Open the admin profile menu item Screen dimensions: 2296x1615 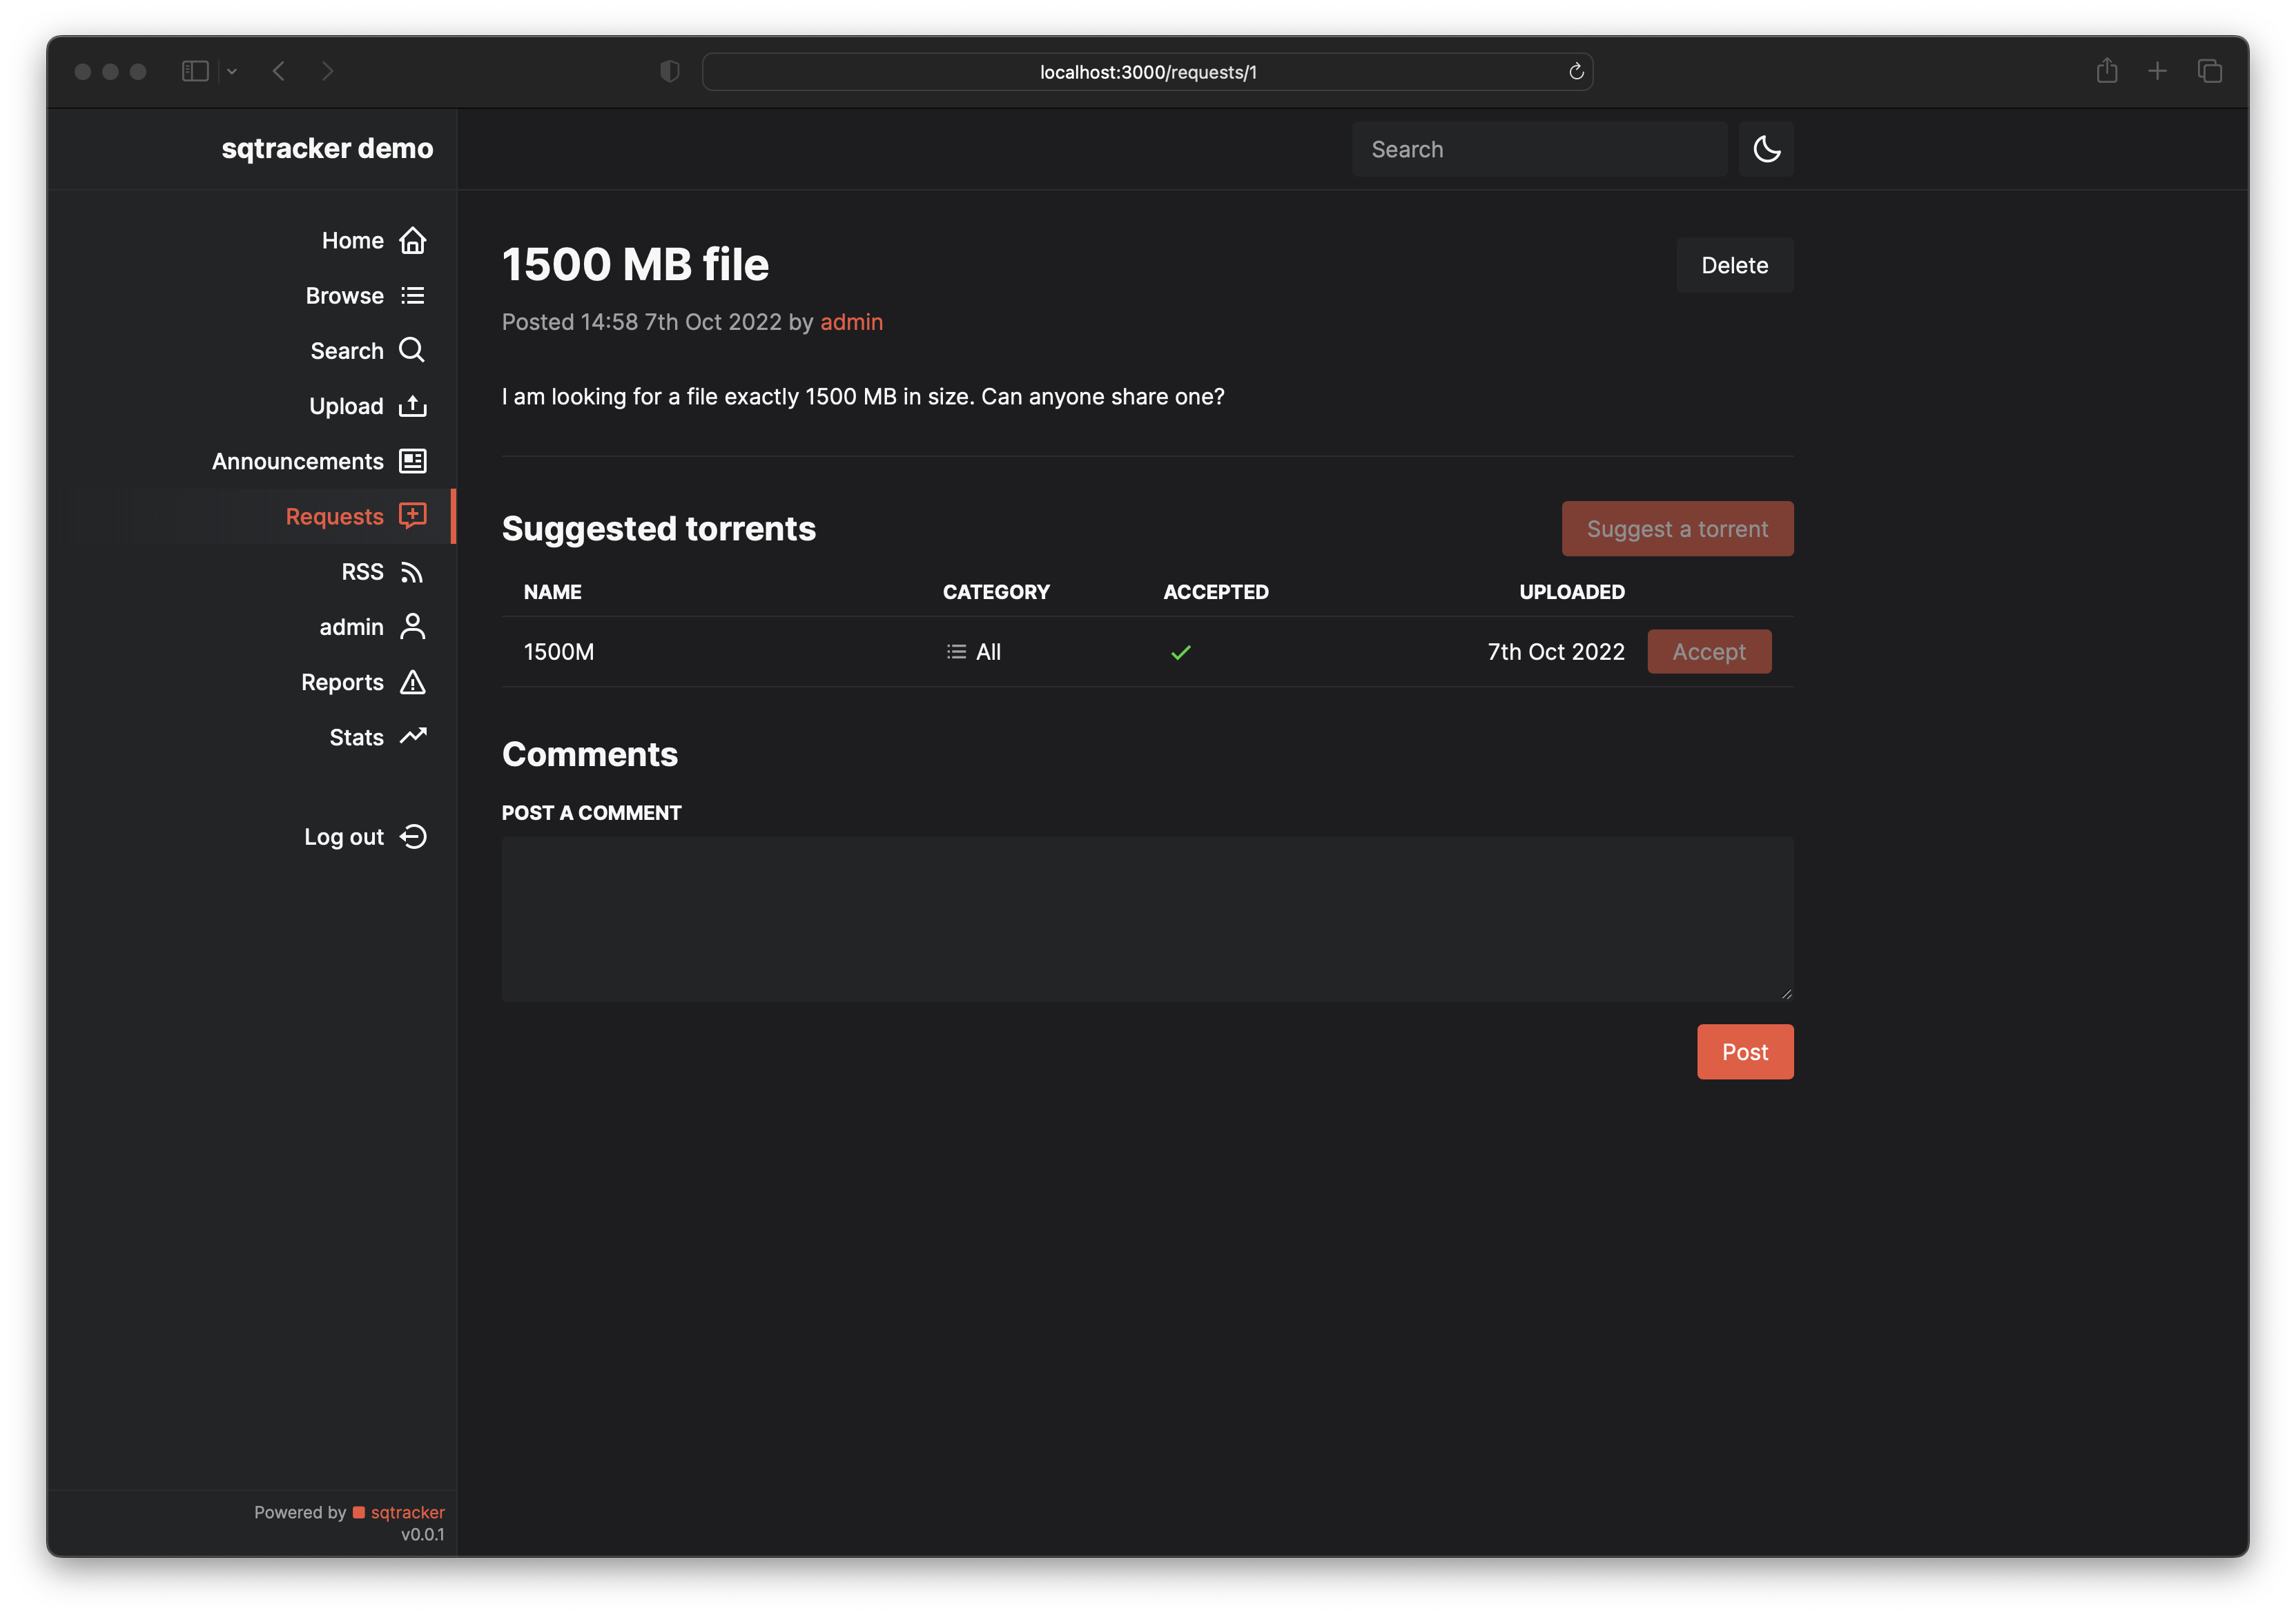(351, 627)
